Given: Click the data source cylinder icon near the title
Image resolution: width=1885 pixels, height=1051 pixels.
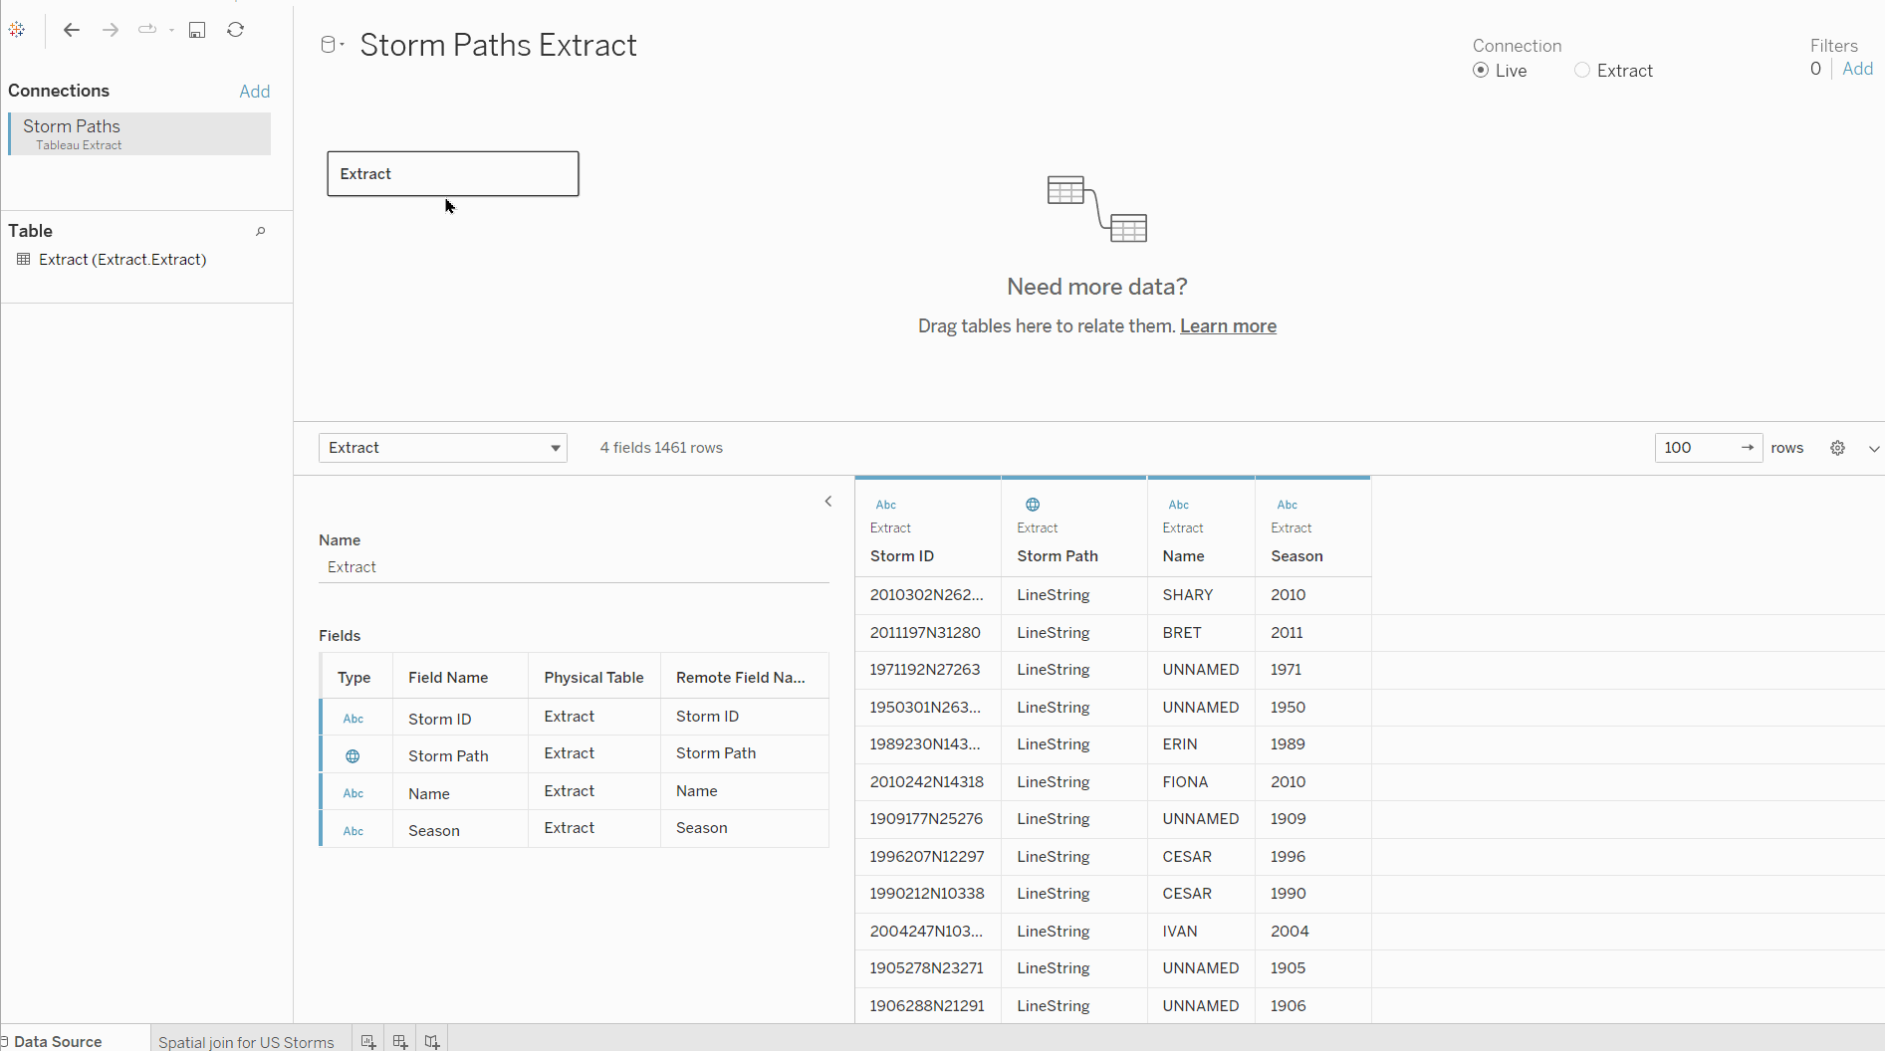Looking at the screenshot, I should (x=329, y=44).
